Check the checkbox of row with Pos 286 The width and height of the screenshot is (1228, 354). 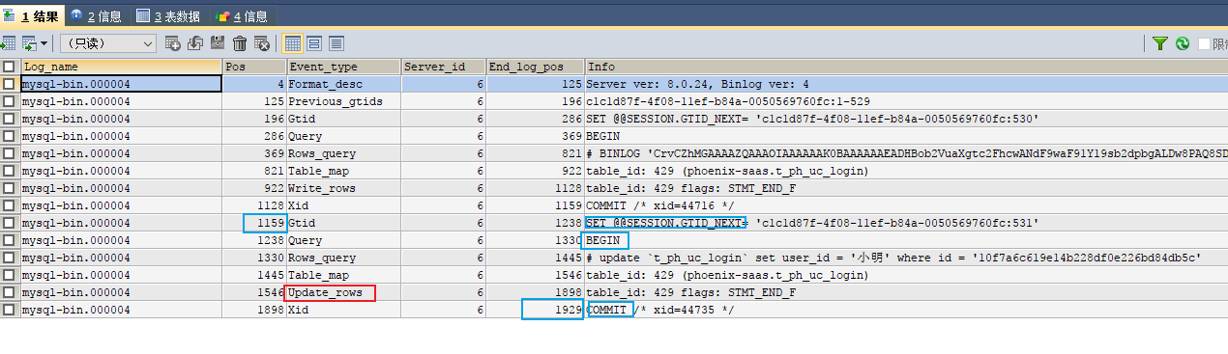9,136
